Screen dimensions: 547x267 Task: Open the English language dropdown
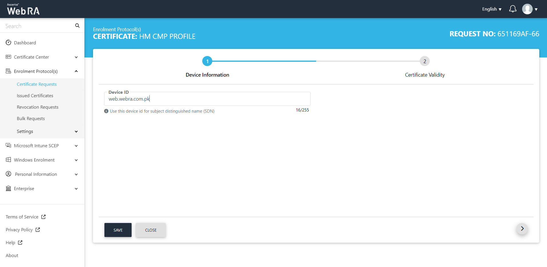491,9
